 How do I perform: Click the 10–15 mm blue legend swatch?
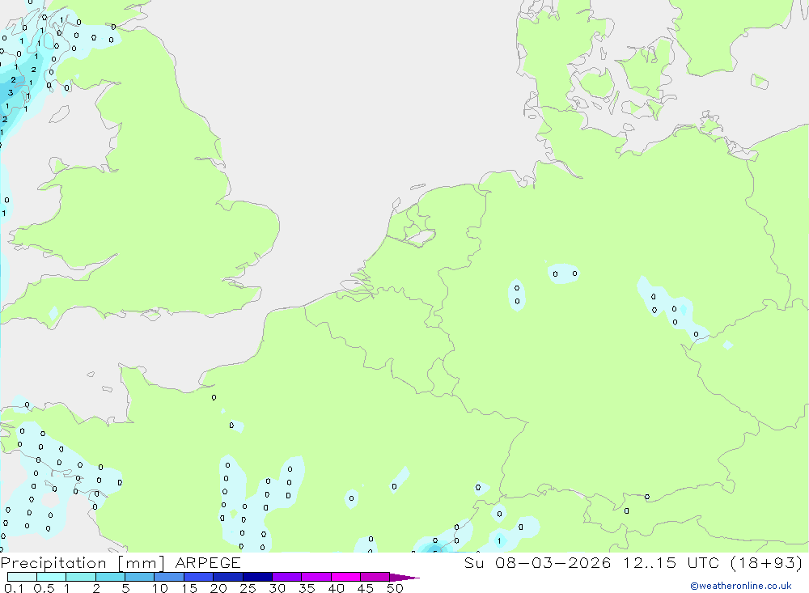[x=169, y=577]
